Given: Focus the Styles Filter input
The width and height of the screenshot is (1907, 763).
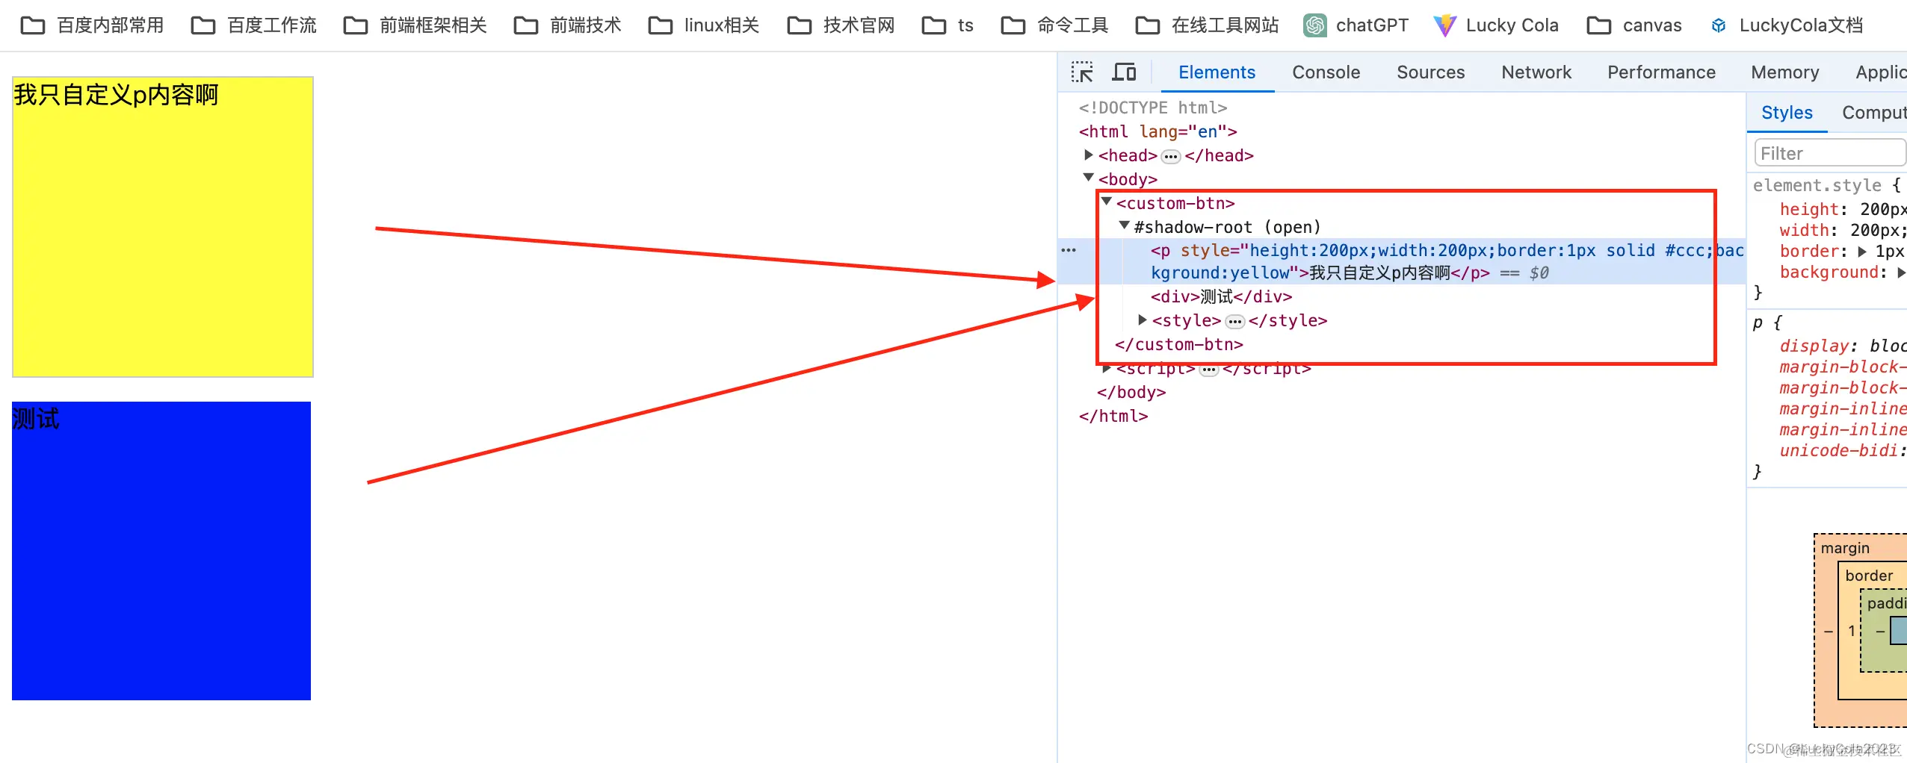Looking at the screenshot, I should pyautogui.click(x=1830, y=153).
